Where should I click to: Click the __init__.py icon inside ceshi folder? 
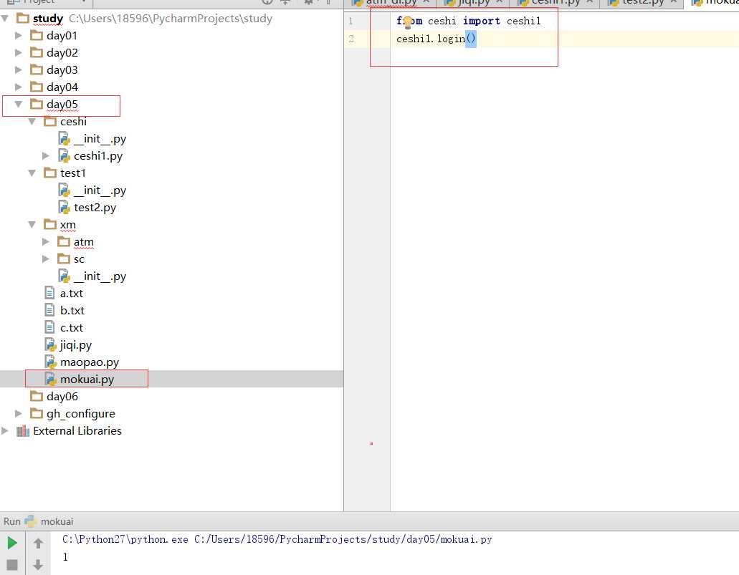64,138
